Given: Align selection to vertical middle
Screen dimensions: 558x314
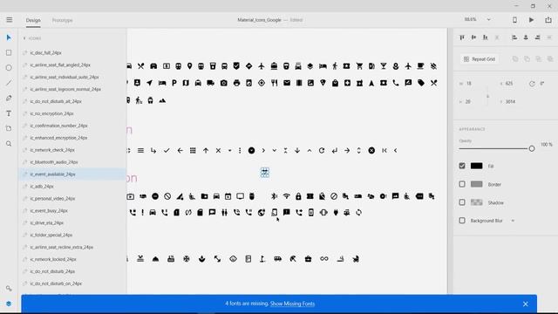Looking at the screenshot, I should (x=473, y=38).
